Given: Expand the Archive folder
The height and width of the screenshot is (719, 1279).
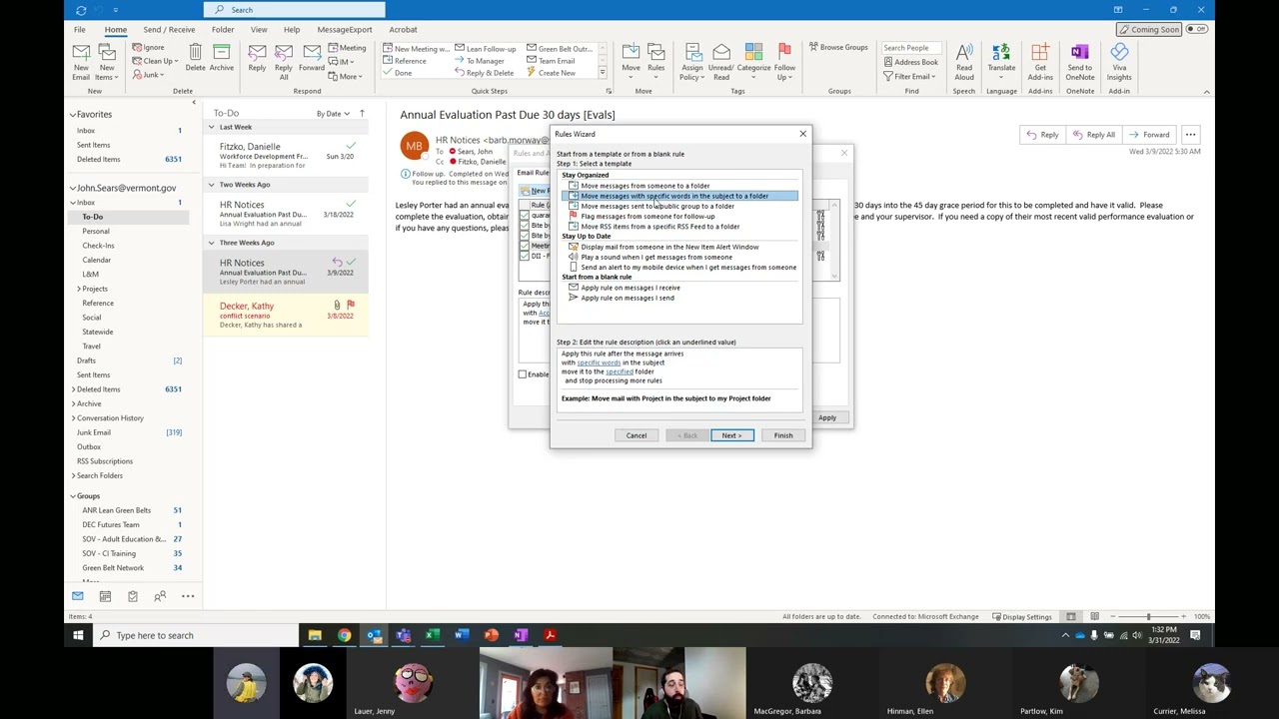Looking at the screenshot, I should tap(73, 403).
